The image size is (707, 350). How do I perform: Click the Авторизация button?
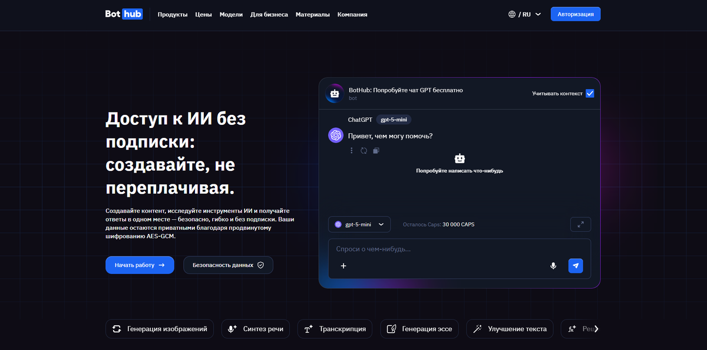pyautogui.click(x=576, y=14)
